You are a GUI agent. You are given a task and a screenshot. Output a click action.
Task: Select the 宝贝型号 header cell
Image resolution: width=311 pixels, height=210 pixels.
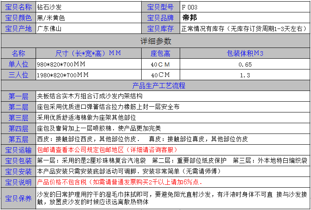coord(161,7)
